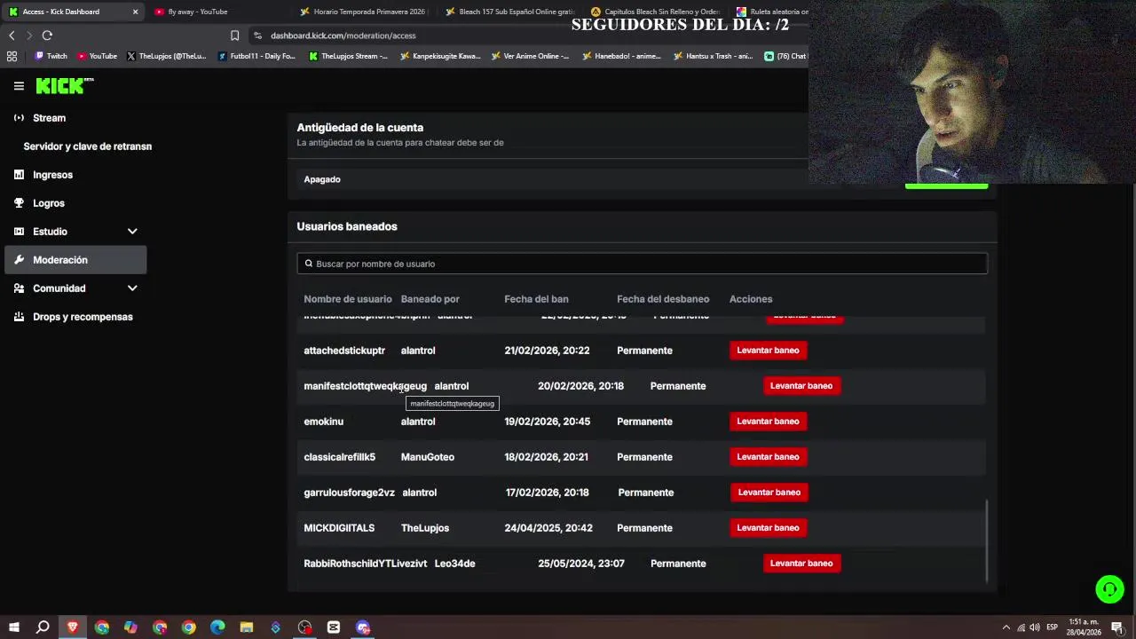Image resolution: width=1136 pixels, height=639 pixels.
Task: Open the Ingresos sidebar item
Action: click(x=75, y=175)
